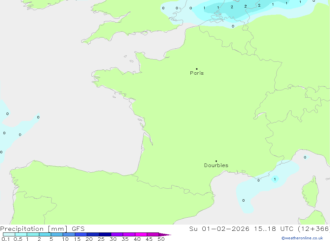Click the Paris city label

point(197,73)
